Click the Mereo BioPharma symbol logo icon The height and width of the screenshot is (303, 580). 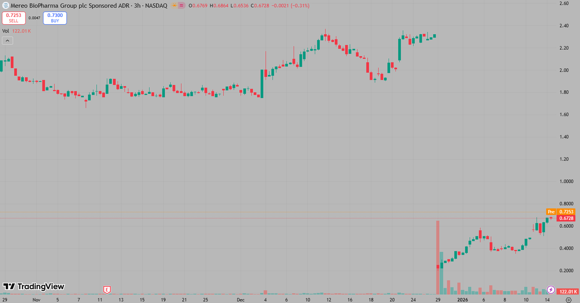(x=6, y=5)
